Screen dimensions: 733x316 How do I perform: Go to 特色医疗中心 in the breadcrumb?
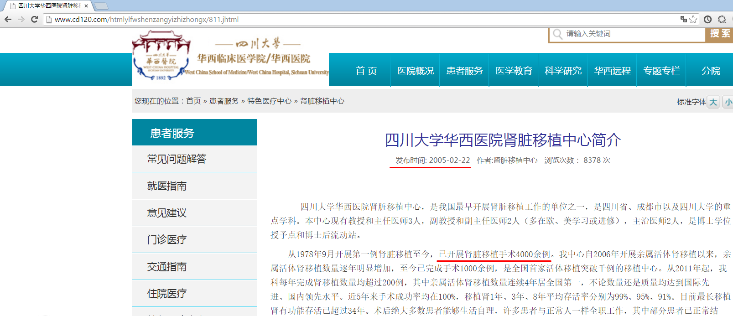(269, 101)
